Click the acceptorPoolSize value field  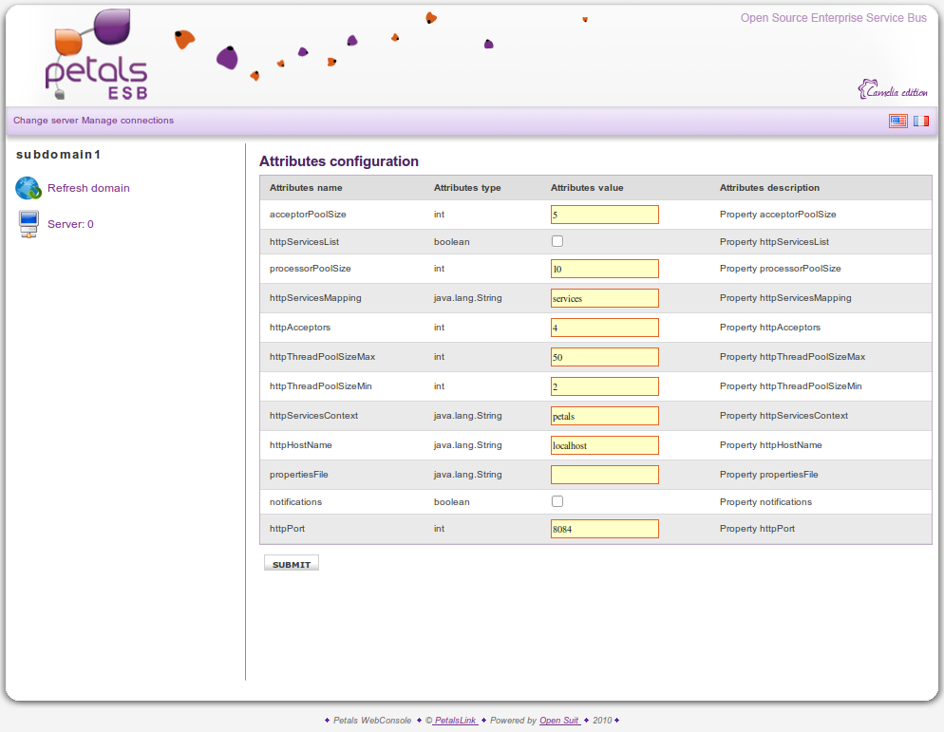point(604,215)
